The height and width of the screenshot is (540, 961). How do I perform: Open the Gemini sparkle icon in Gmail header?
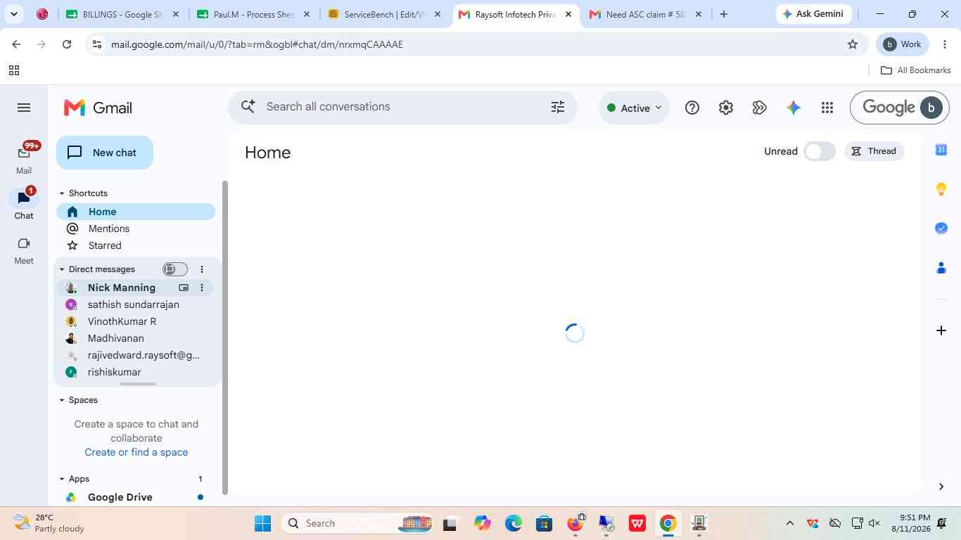[x=794, y=108]
